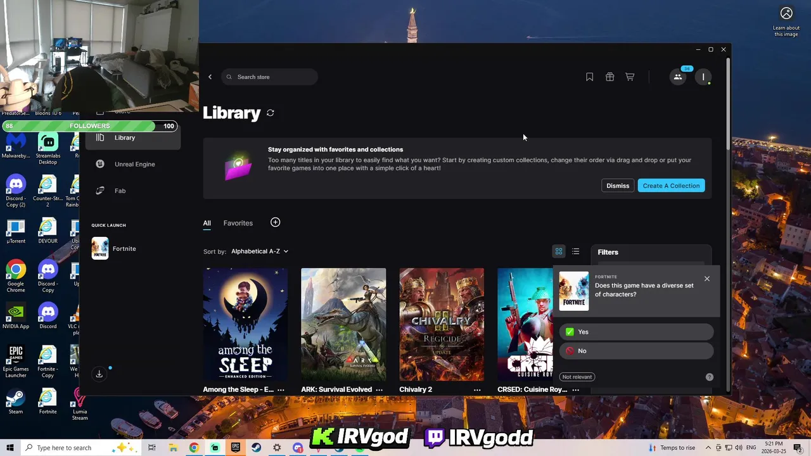Open Task View on the taskbar
The image size is (811, 456).
[x=152, y=448]
